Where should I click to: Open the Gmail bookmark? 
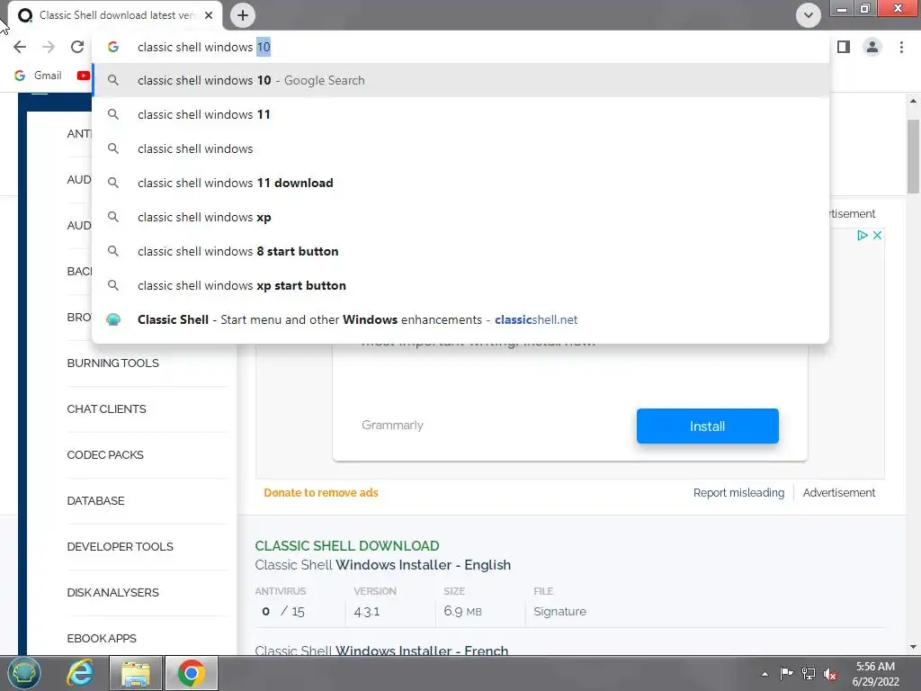click(38, 76)
